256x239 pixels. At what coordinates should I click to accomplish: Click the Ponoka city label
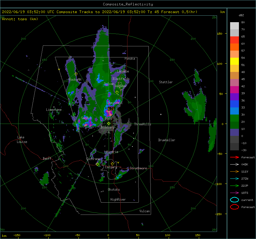click(x=130, y=59)
